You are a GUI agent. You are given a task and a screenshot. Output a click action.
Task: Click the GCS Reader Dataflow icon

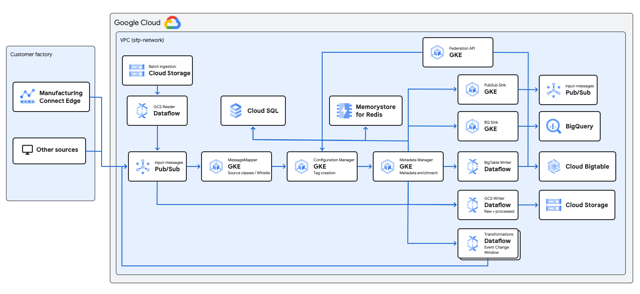click(142, 111)
